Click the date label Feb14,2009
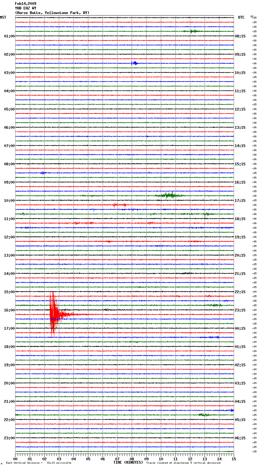Screen dimensions: 258x467 (25, 4)
